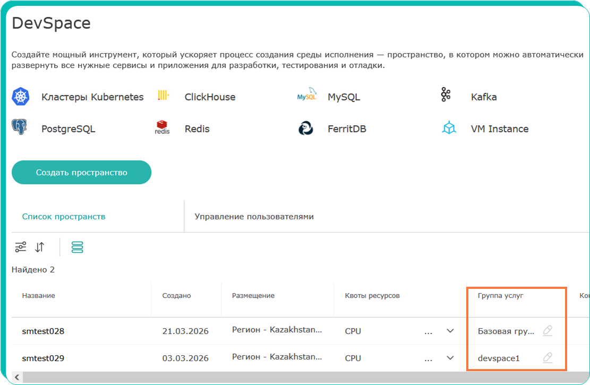The height and width of the screenshot is (385, 590).
Task: Toggle the list view layout icon
Action: (x=77, y=247)
